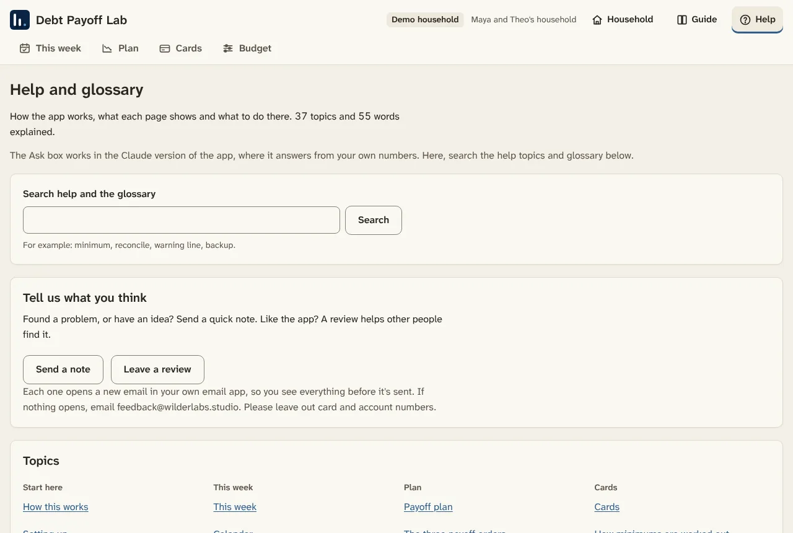Click the Search button

click(374, 220)
